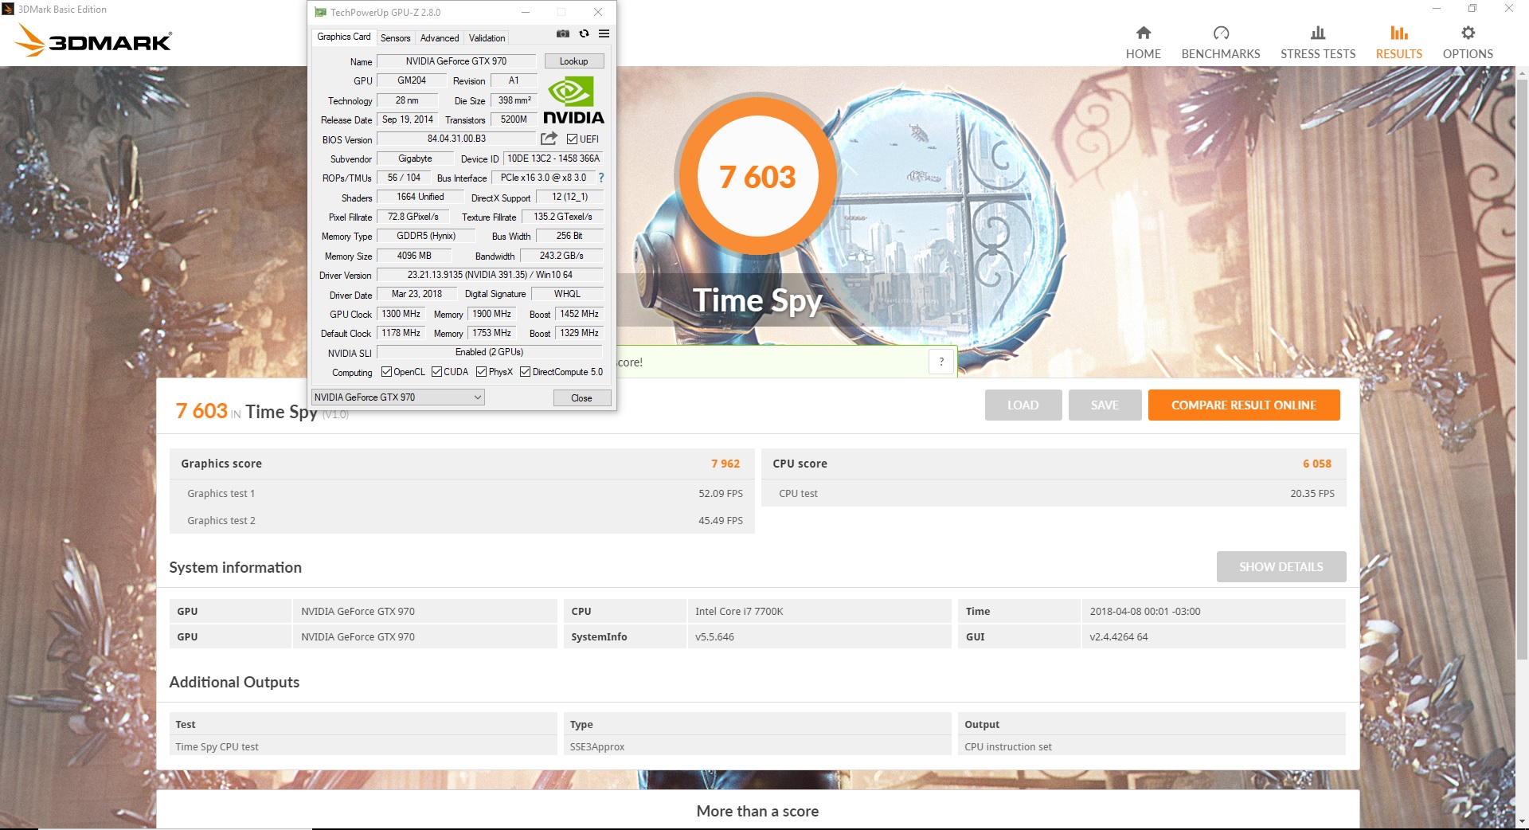Toggle the PhysX checkbox
This screenshot has height=830, width=1529.
(481, 372)
